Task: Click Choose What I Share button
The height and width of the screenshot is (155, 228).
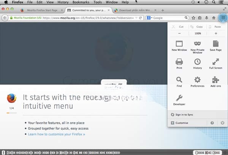Action: tap(207, 153)
